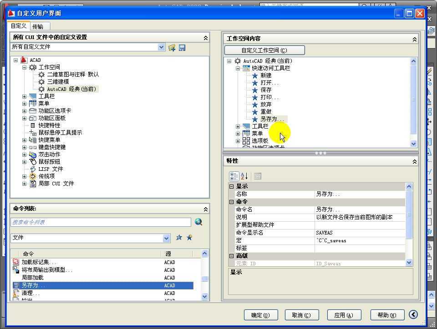The image size is (437, 329).
Task: Switch to the 自定义 tab
Action: (19, 26)
